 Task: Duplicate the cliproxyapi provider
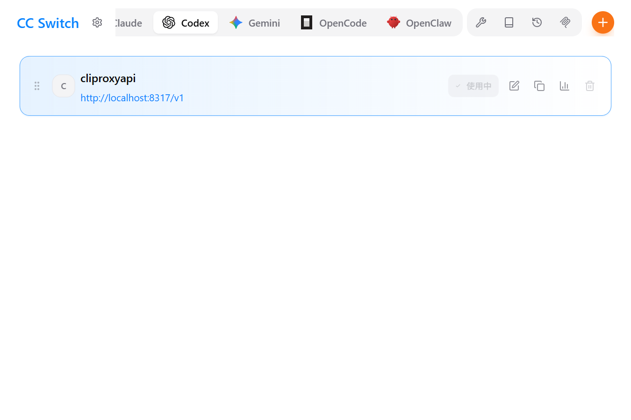point(539,86)
